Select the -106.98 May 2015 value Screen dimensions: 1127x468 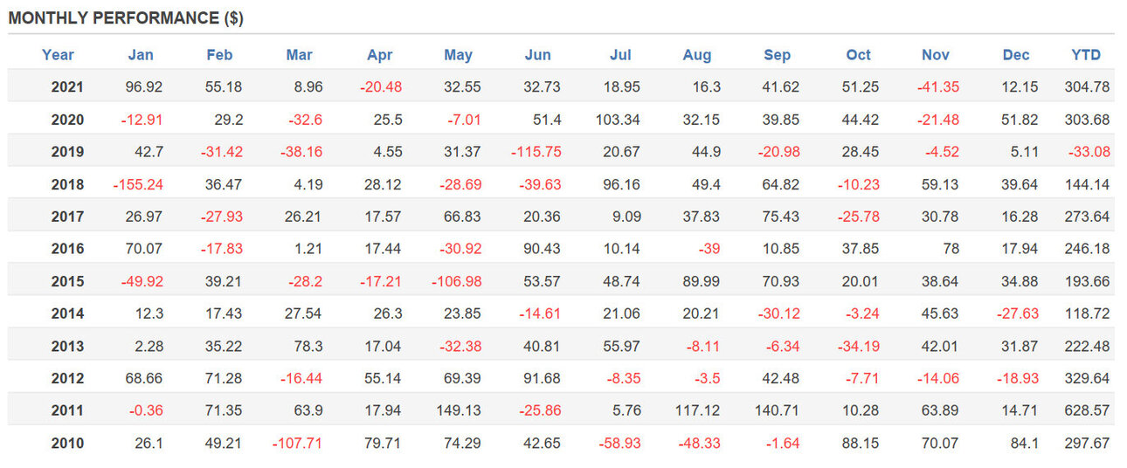coord(456,282)
